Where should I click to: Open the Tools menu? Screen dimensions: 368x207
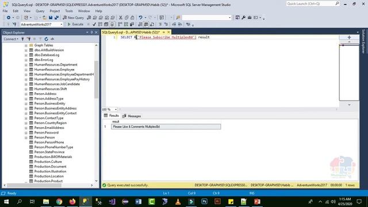pos(69,11)
